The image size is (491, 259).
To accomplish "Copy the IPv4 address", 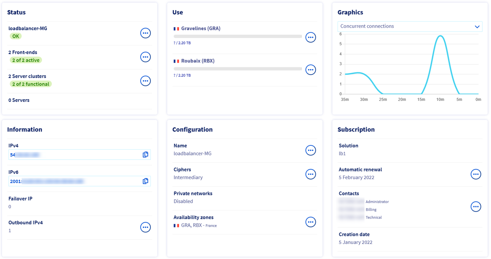I will (145, 154).
